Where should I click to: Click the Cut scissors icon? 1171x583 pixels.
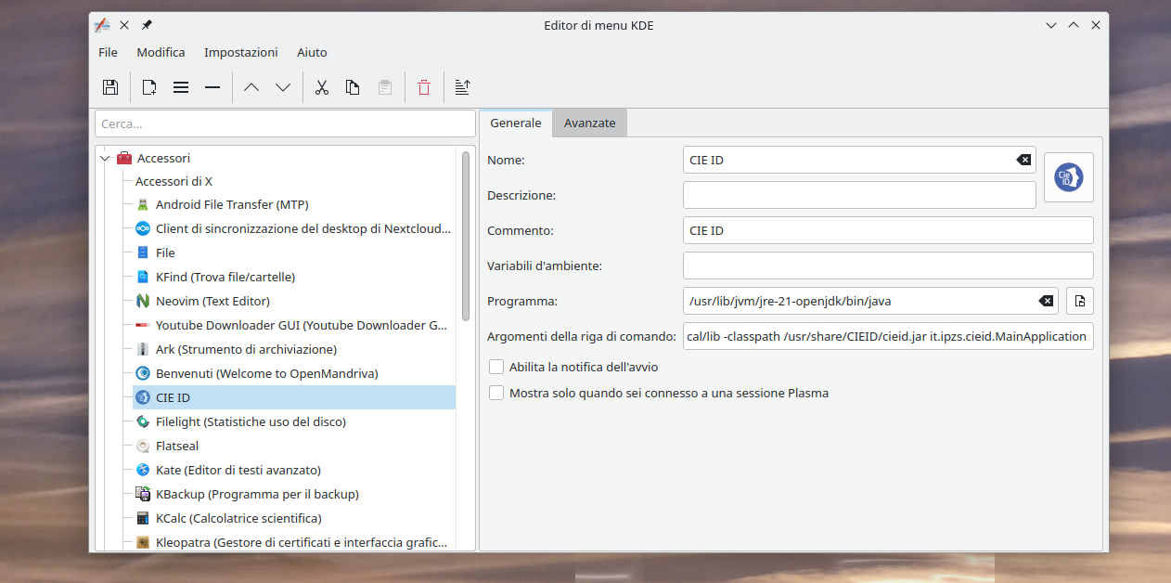click(322, 87)
